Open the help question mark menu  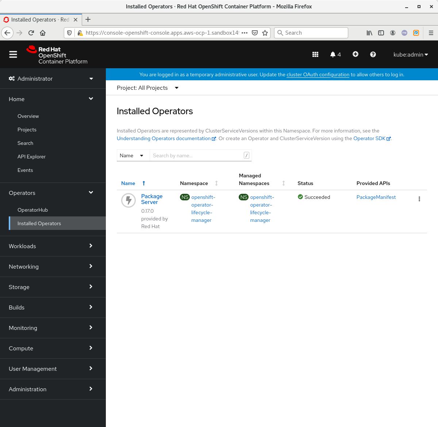[373, 54]
